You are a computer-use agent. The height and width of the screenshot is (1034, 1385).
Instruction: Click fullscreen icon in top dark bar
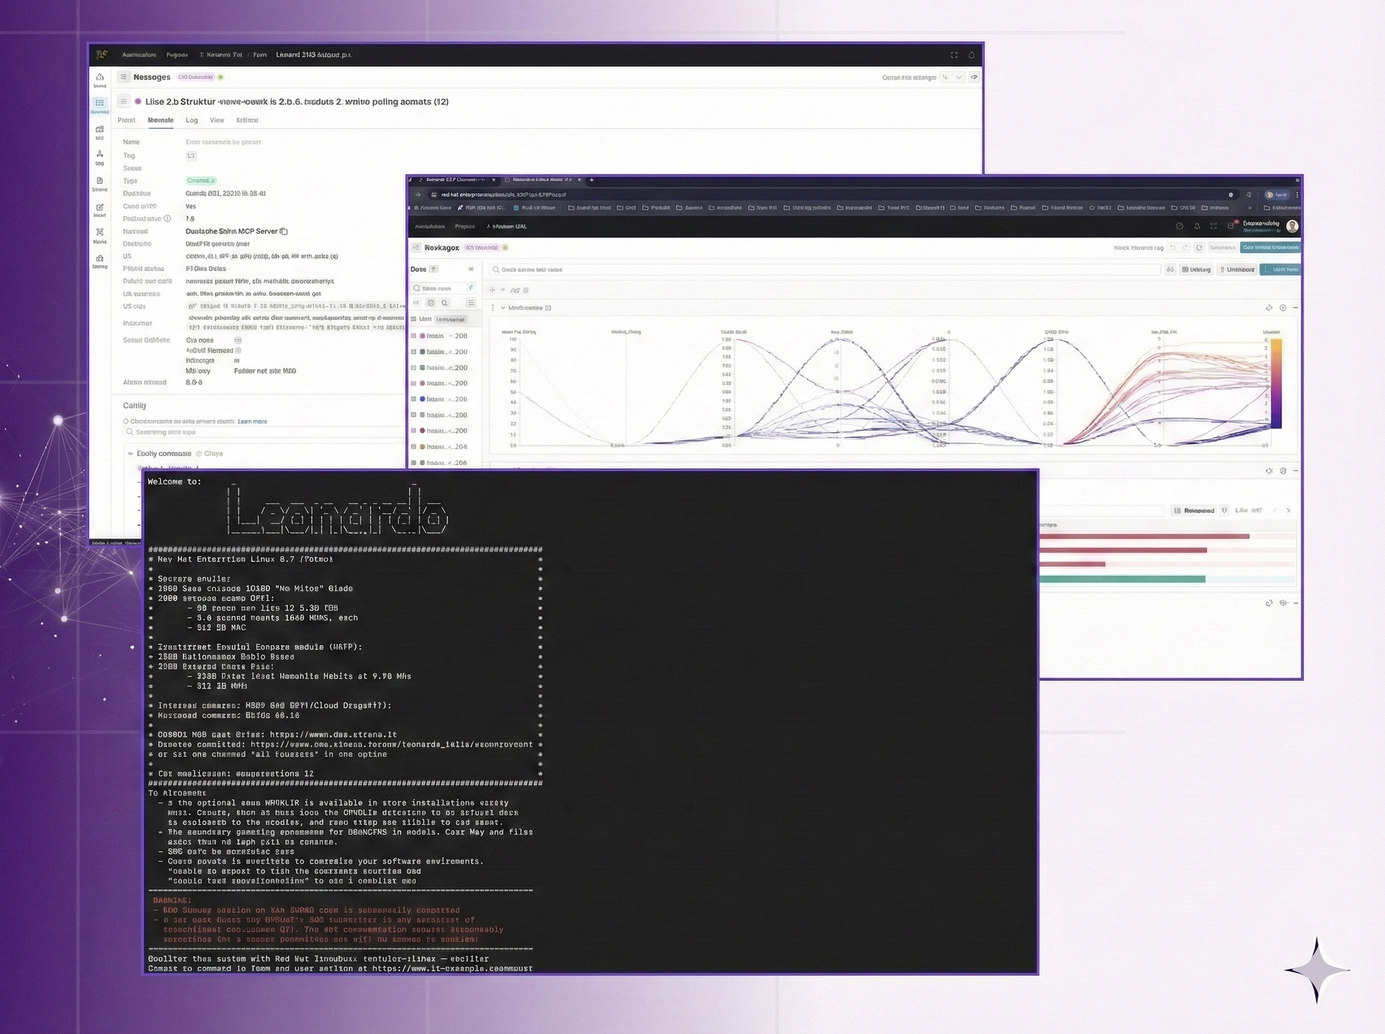(x=954, y=55)
